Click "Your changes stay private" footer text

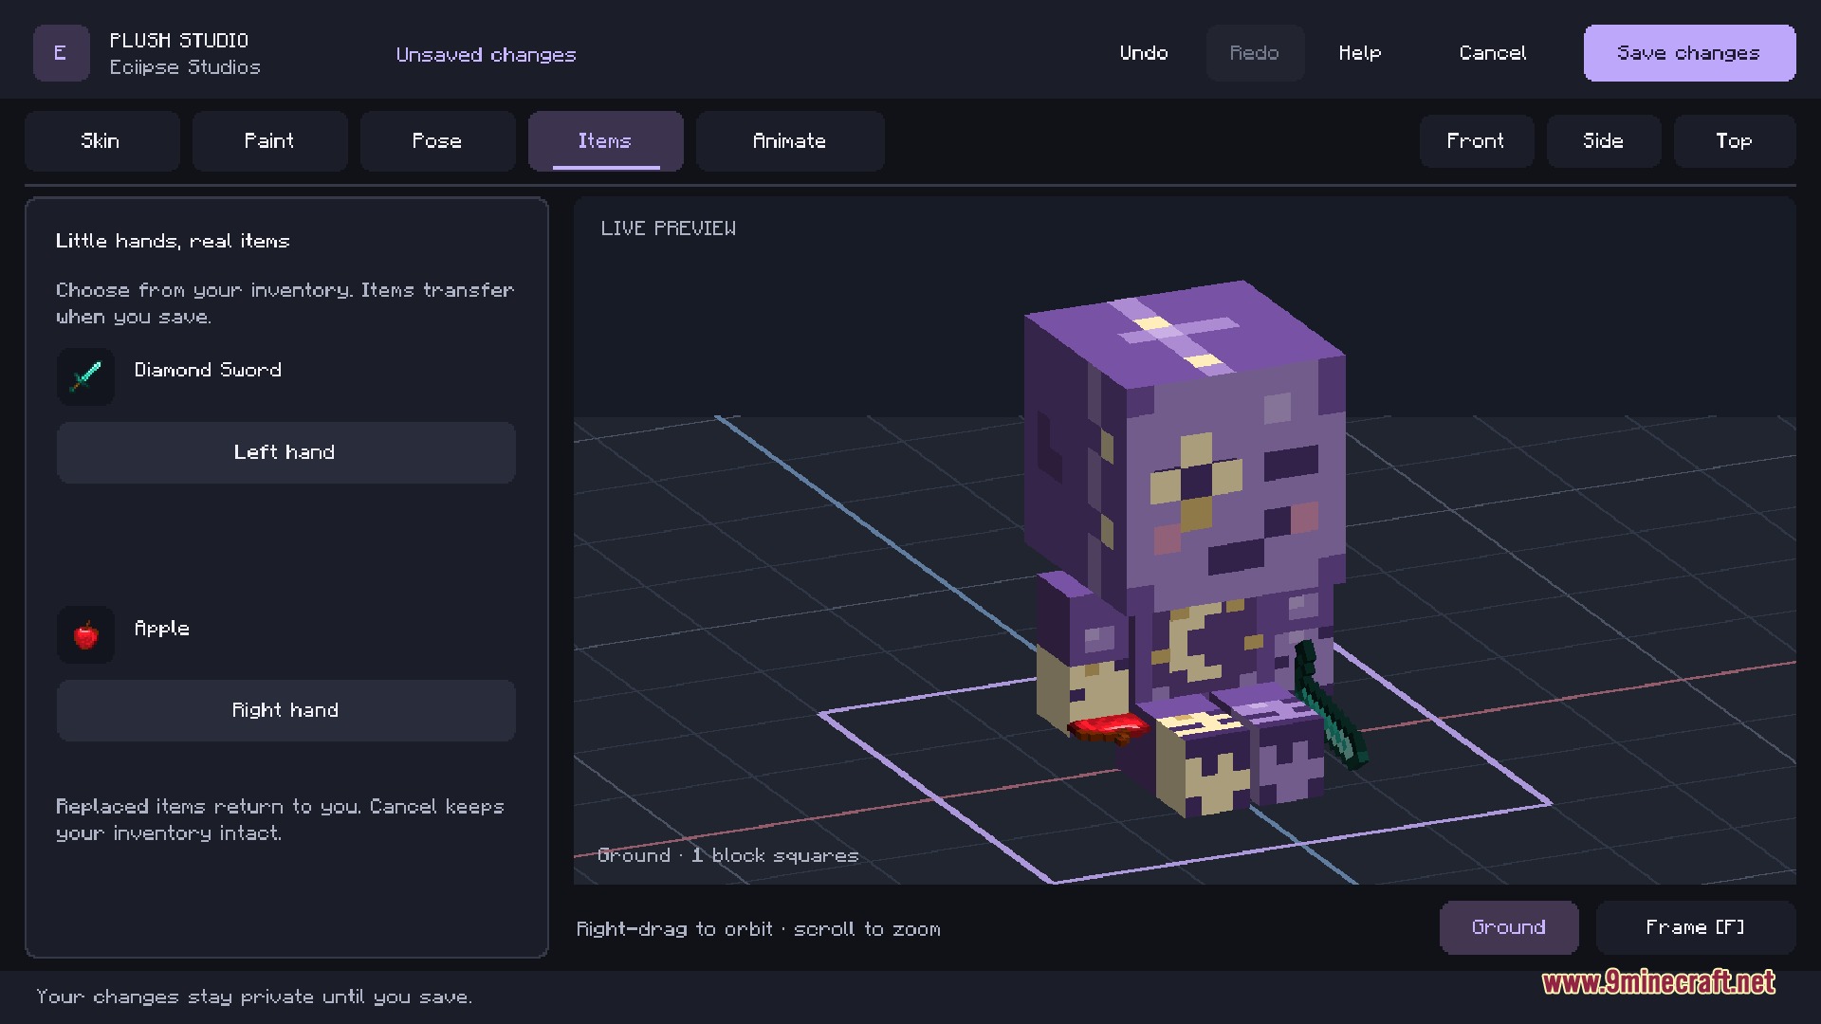[254, 997]
